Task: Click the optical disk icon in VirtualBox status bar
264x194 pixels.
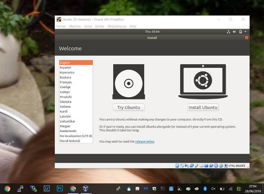Action: tap(182, 166)
